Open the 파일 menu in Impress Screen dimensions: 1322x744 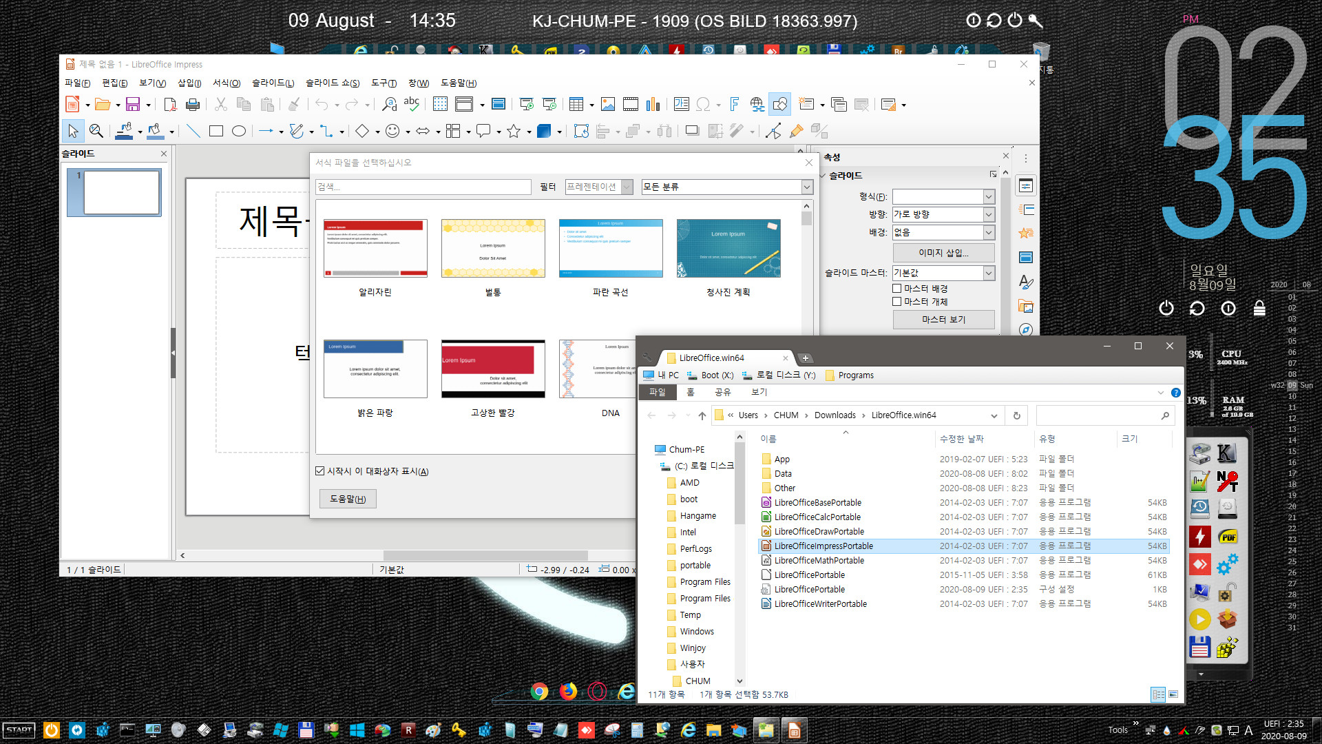coord(78,83)
